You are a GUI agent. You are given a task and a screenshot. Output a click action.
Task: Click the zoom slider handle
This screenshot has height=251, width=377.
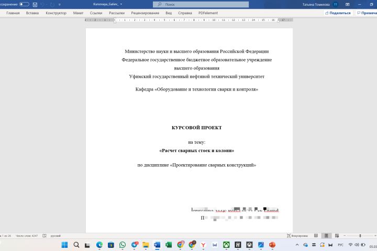(x=360, y=236)
